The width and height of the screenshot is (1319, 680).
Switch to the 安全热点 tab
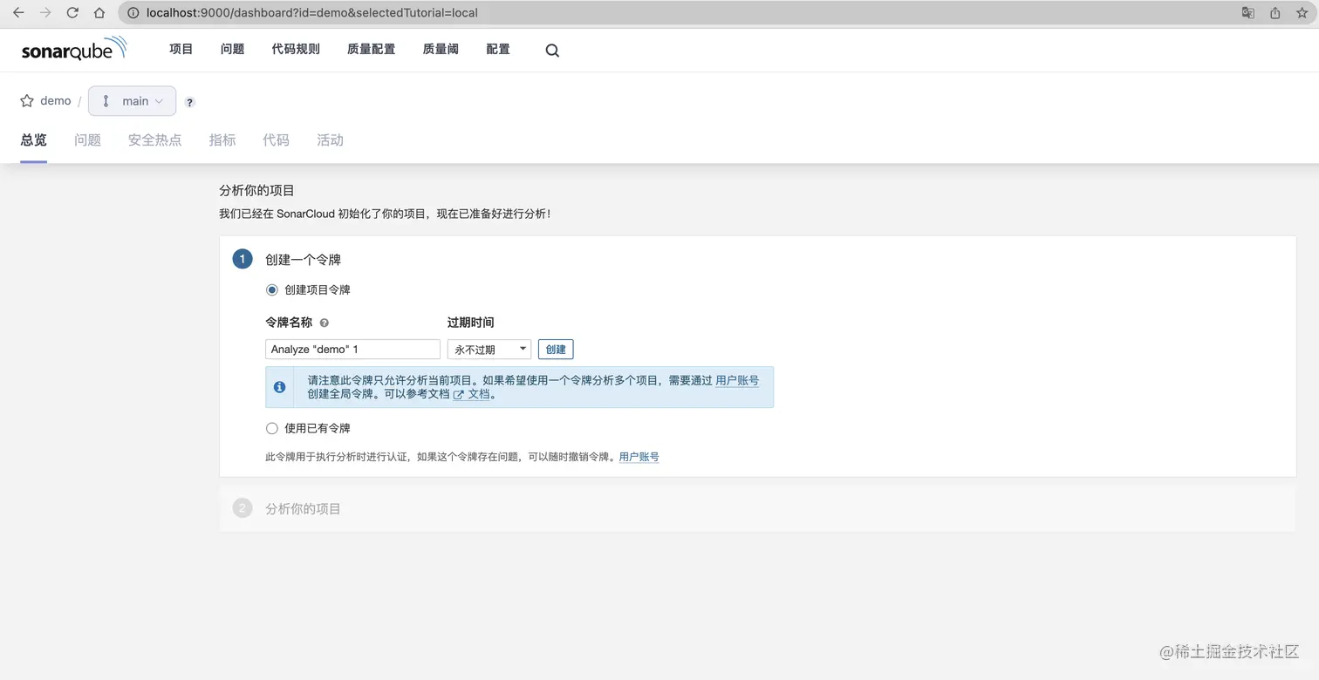(155, 140)
